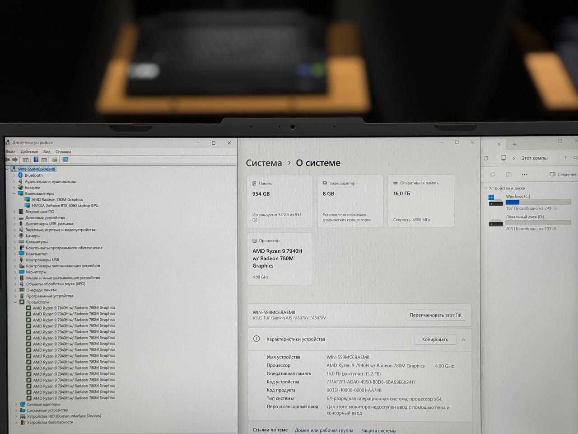Viewport: 578px width, 434px height.
Task: Collapse the Устройства и диски group
Action: [x=486, y=188]
